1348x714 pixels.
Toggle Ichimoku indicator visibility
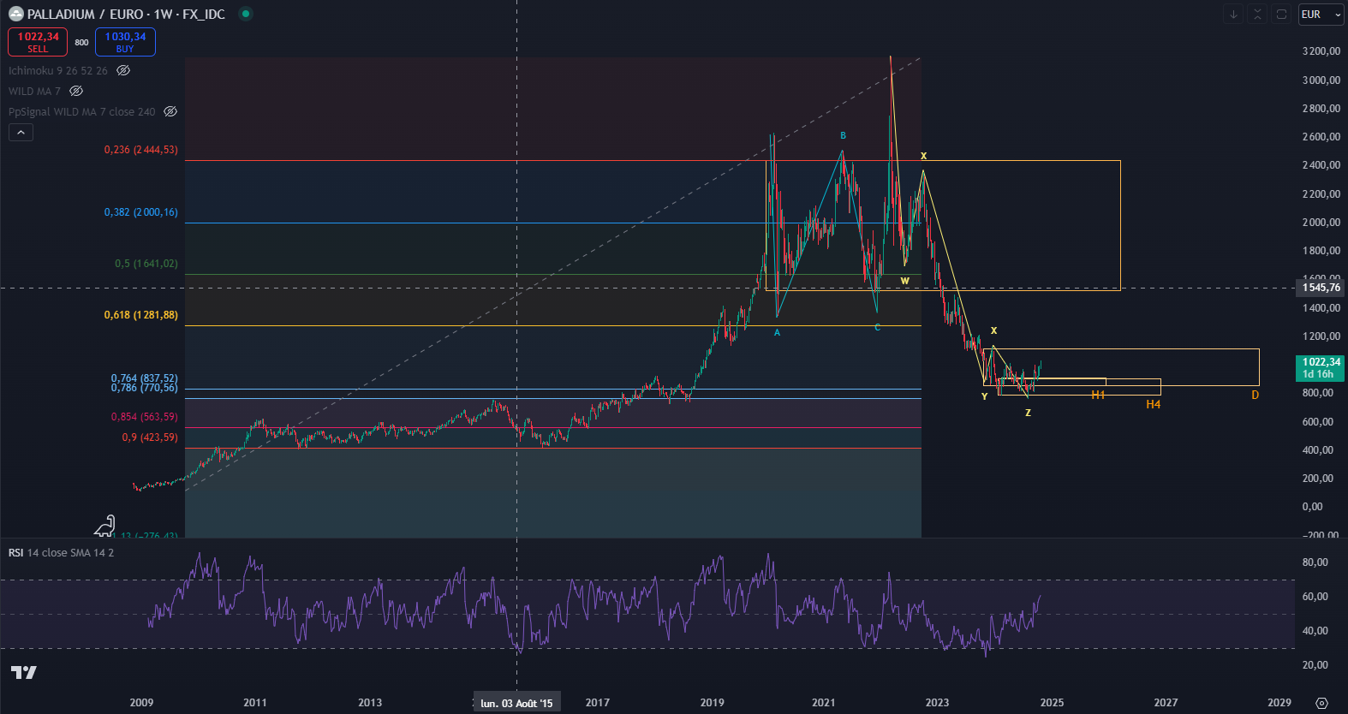[x=123, y=70]
